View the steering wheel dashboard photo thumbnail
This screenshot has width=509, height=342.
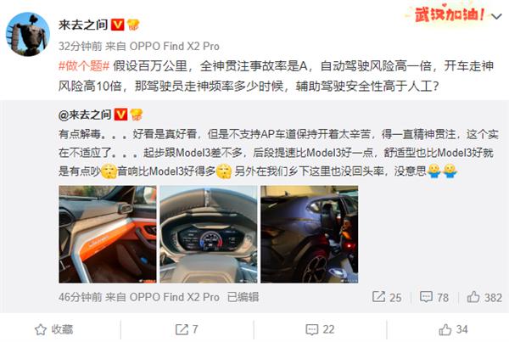209,234
